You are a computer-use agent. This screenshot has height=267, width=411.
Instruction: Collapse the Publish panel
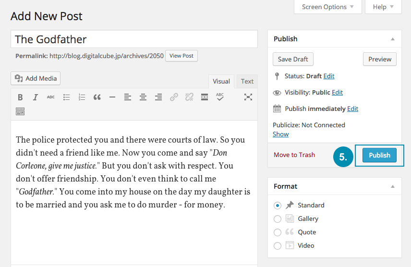(393, 39)
